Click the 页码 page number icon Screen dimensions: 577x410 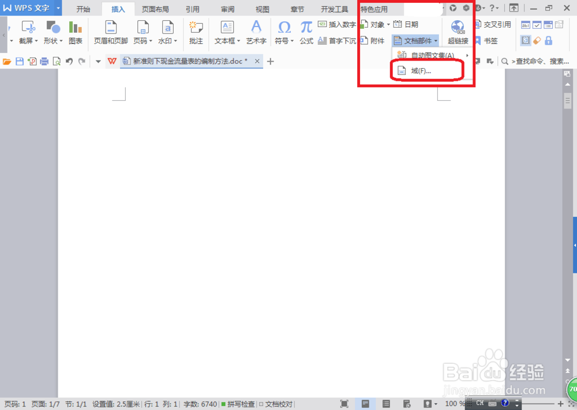tap(143, 27)
